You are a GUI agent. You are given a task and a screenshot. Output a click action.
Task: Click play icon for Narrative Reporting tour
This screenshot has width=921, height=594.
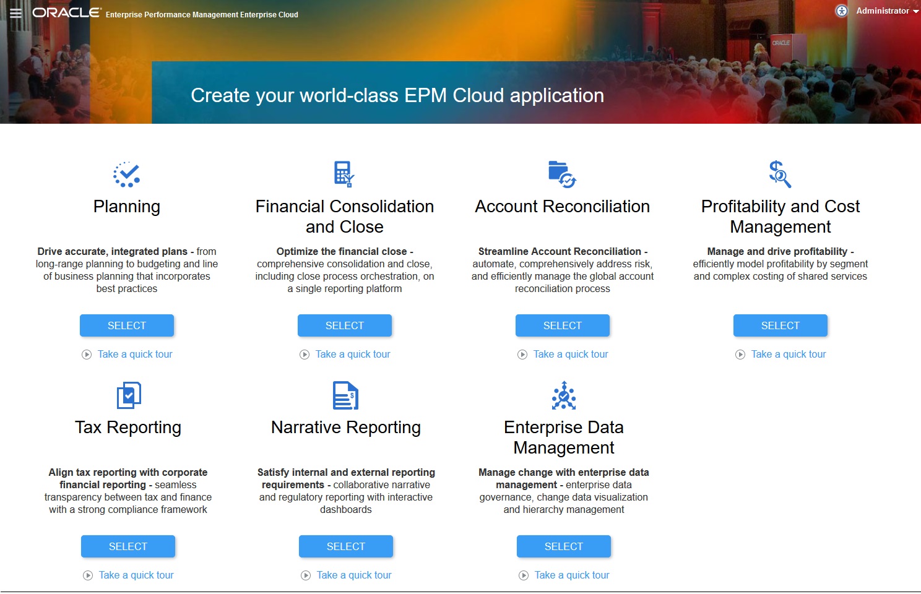coord(306,575)
